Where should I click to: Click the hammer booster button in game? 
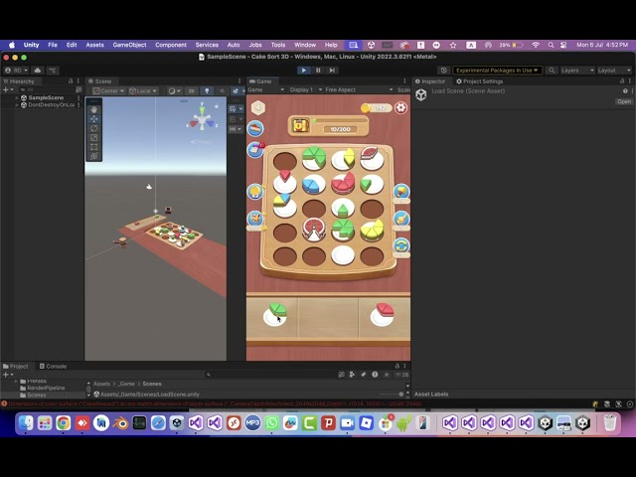(401, 192)
